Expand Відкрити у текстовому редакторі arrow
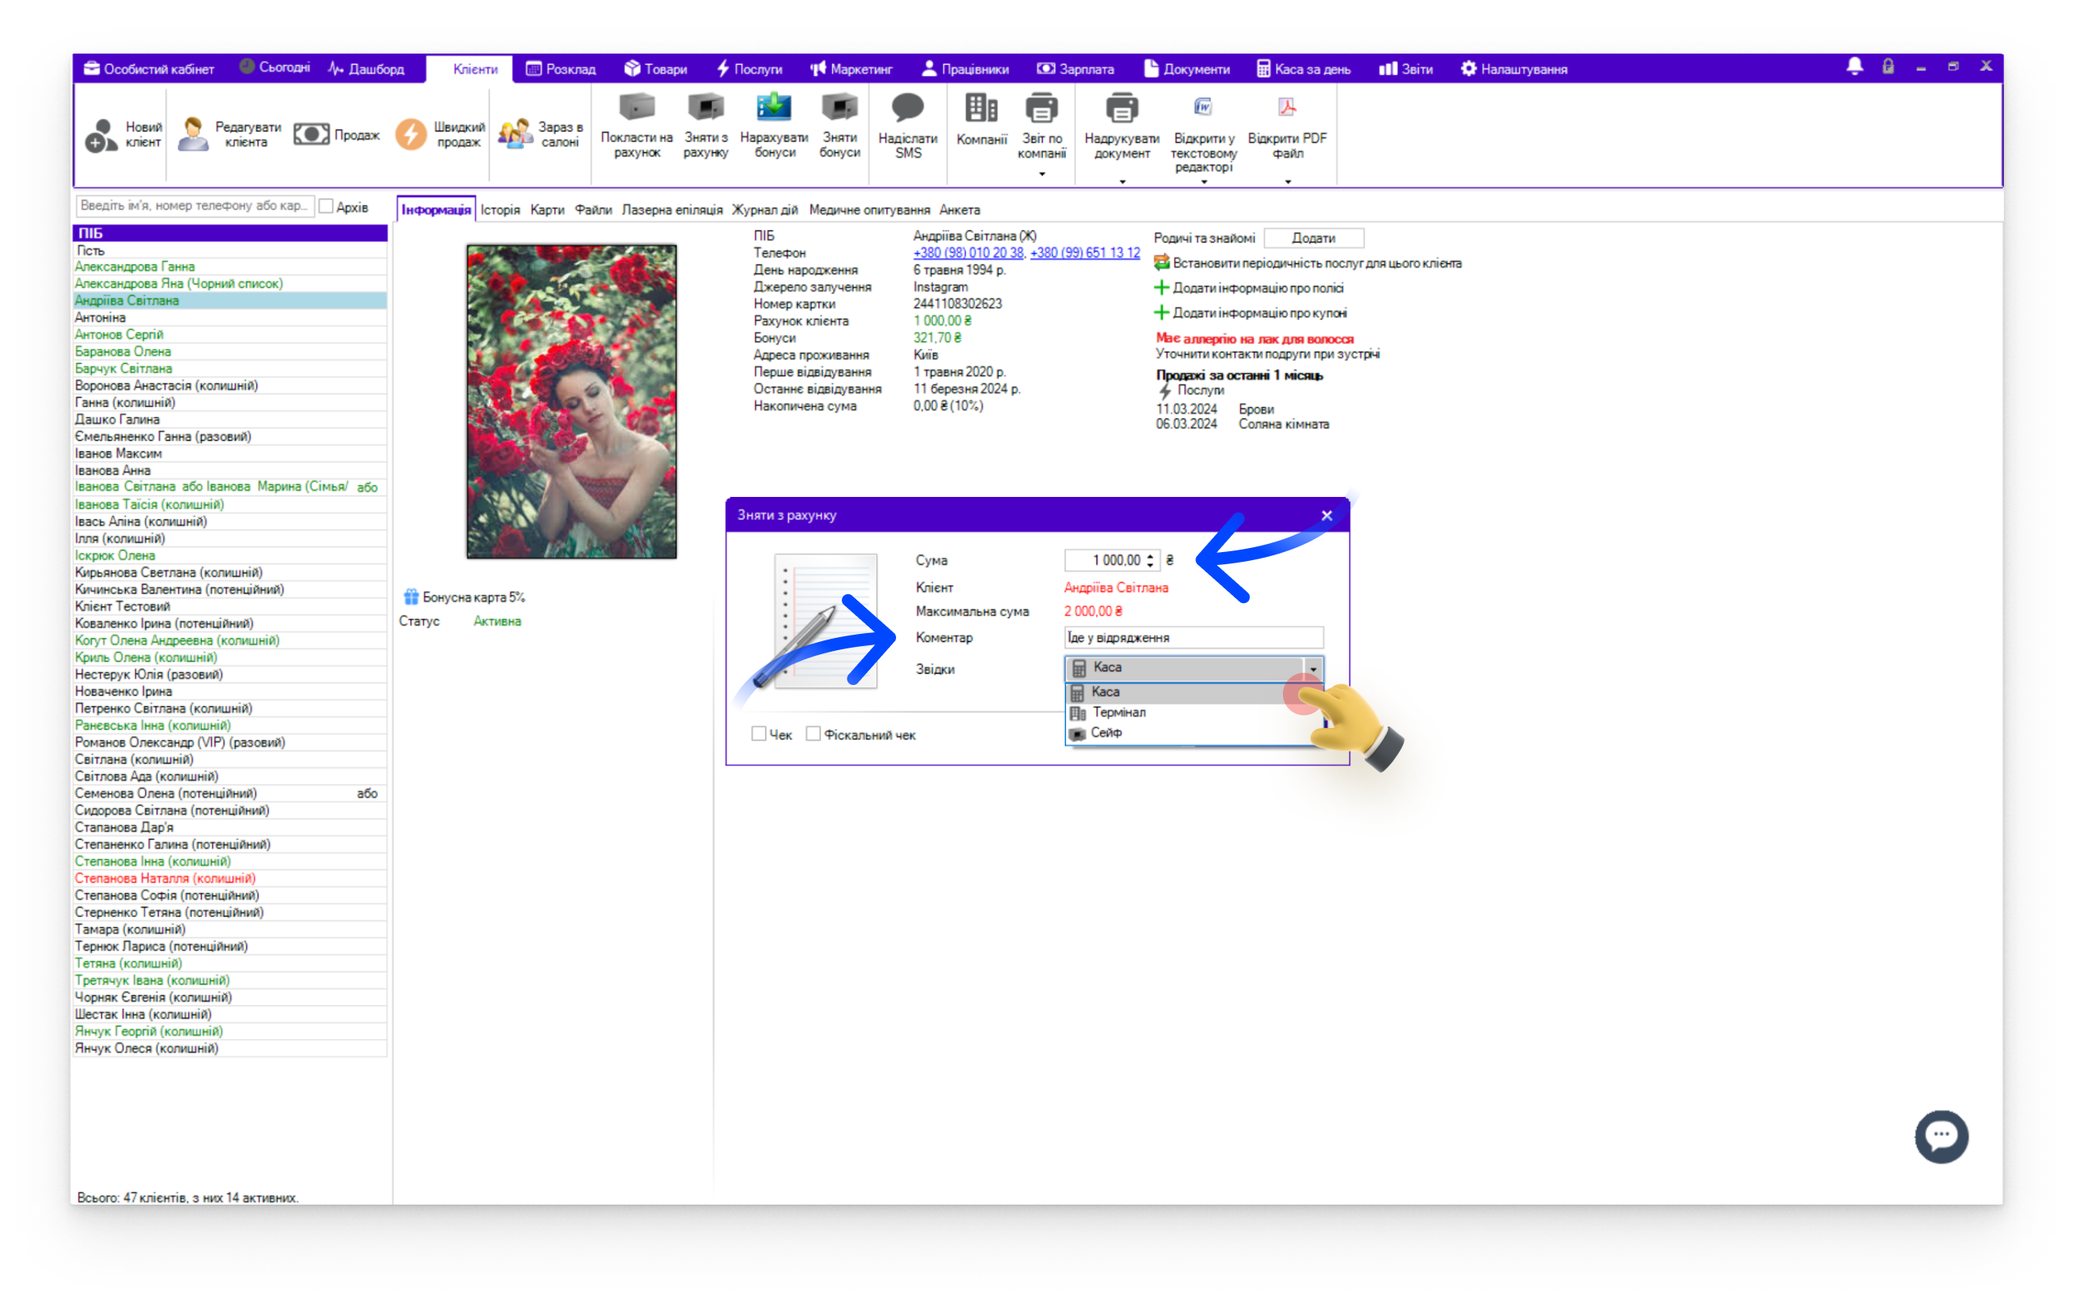Screen dimensions: 2076x1297 [x=1203, y=182]
